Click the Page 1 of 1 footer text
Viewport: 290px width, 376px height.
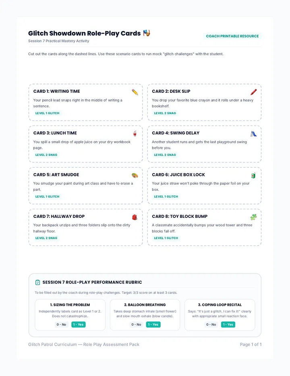tap(251, 345)
